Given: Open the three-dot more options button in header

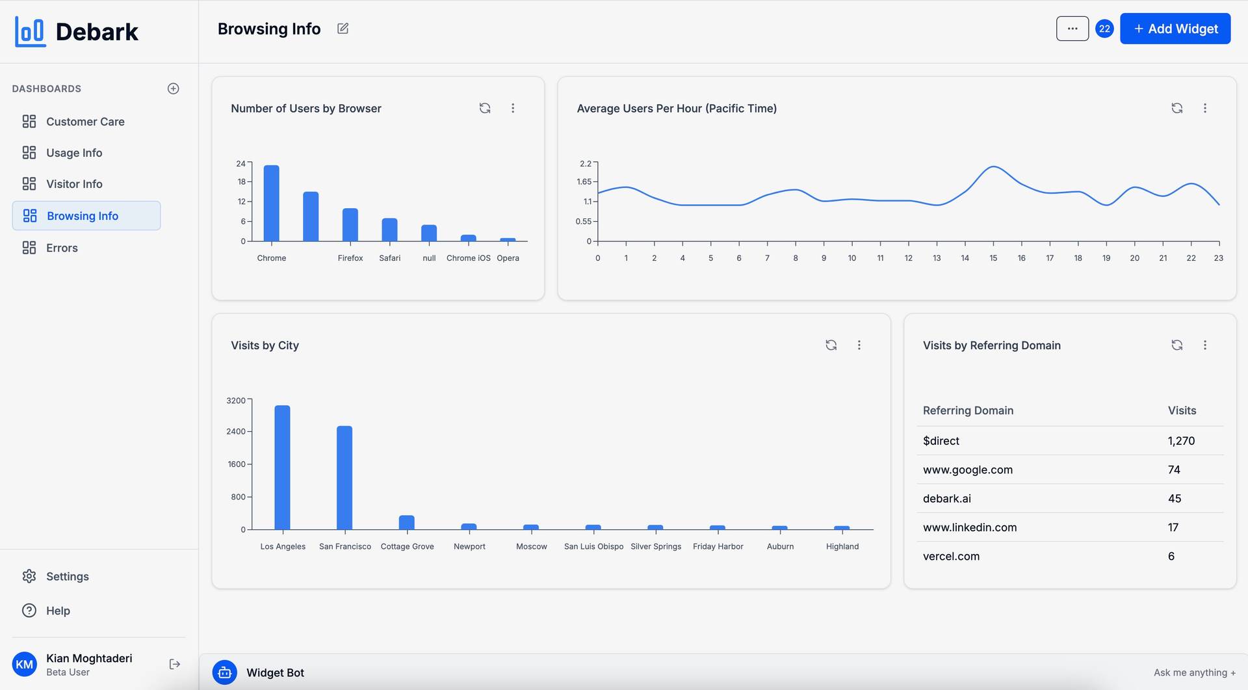Looking at the screenshot, I should pyautogui.click(x=1072, y=29).
